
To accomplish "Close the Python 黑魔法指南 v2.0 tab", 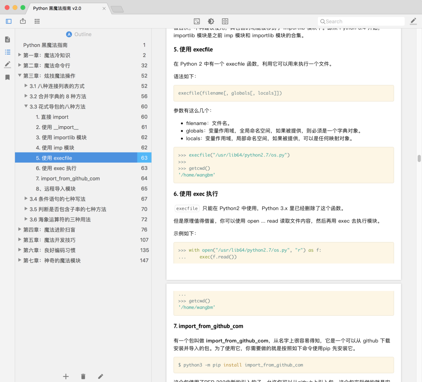I will [104, 8].
